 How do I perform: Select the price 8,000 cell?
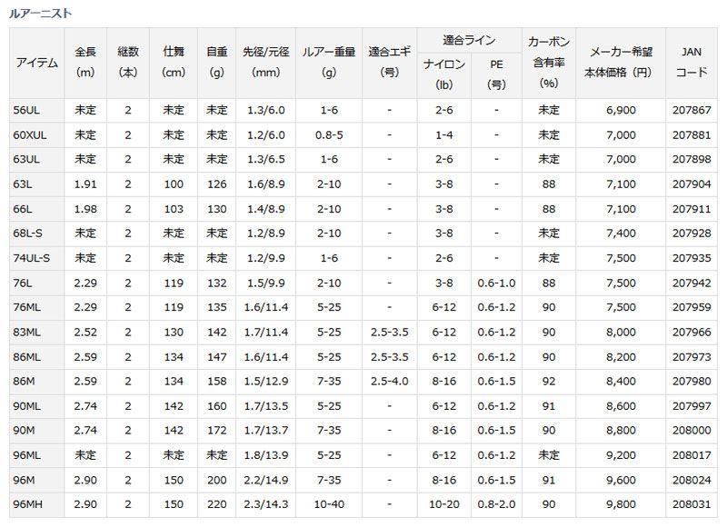tap(621, 333)
